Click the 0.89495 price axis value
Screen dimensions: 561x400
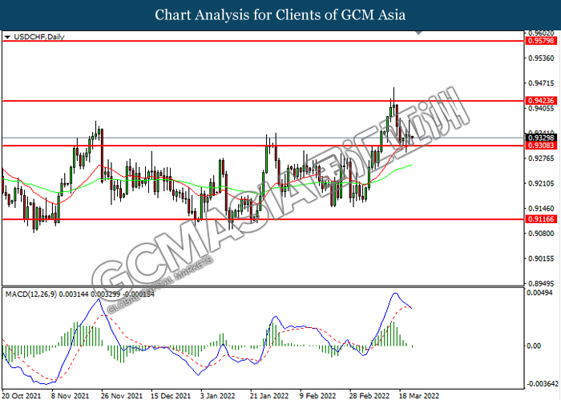541,283
